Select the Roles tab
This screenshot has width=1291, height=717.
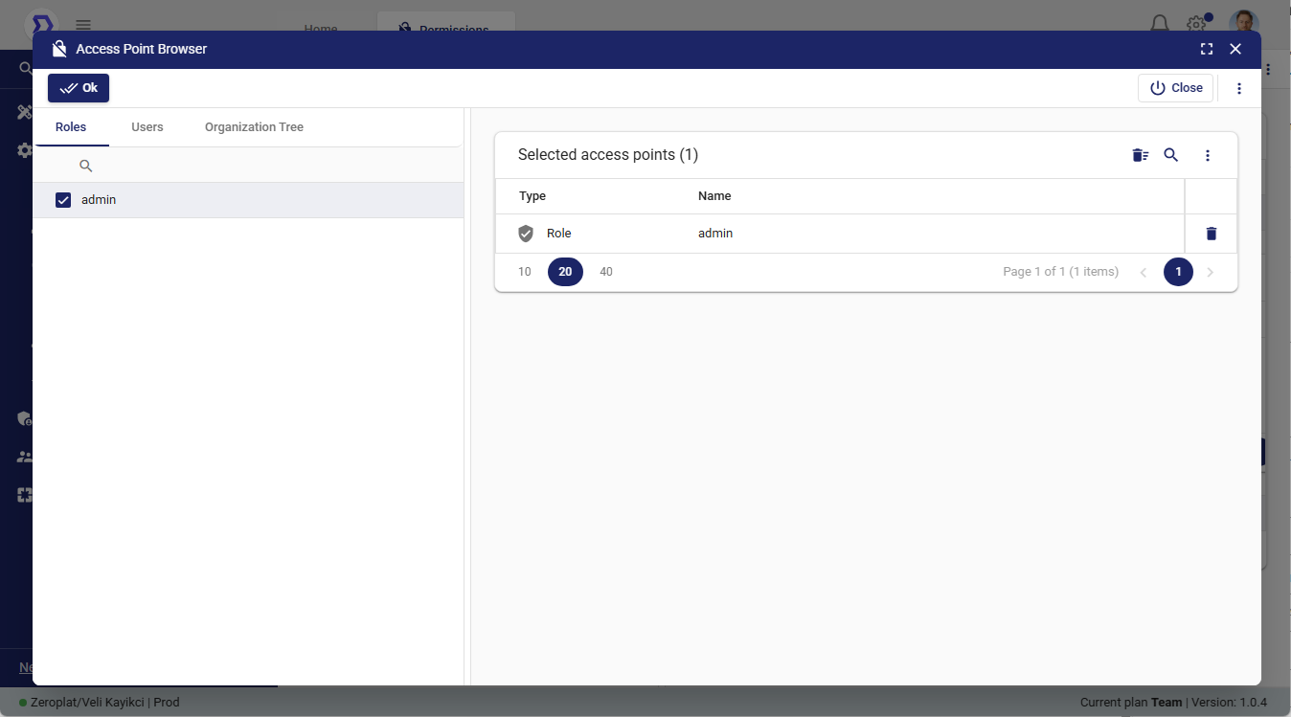point(71,127)
